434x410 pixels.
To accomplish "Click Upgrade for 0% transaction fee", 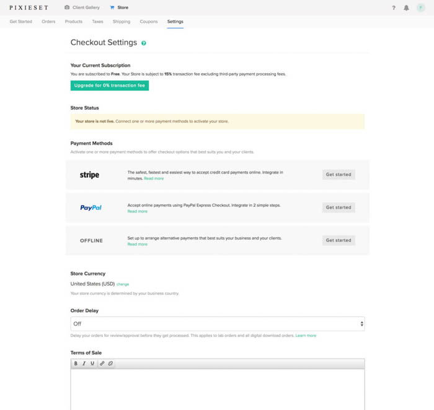I will (x=110, y=85).
